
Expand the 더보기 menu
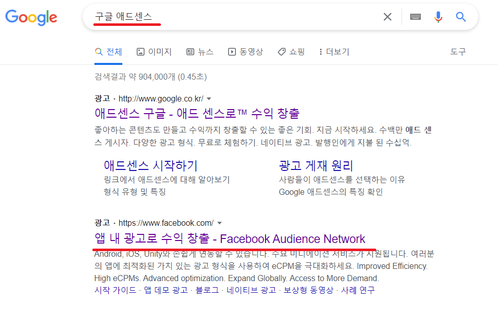point(334,52)
